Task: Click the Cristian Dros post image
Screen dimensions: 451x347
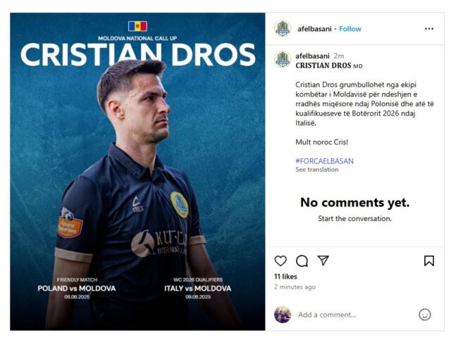Action: [x=137, y=172]
